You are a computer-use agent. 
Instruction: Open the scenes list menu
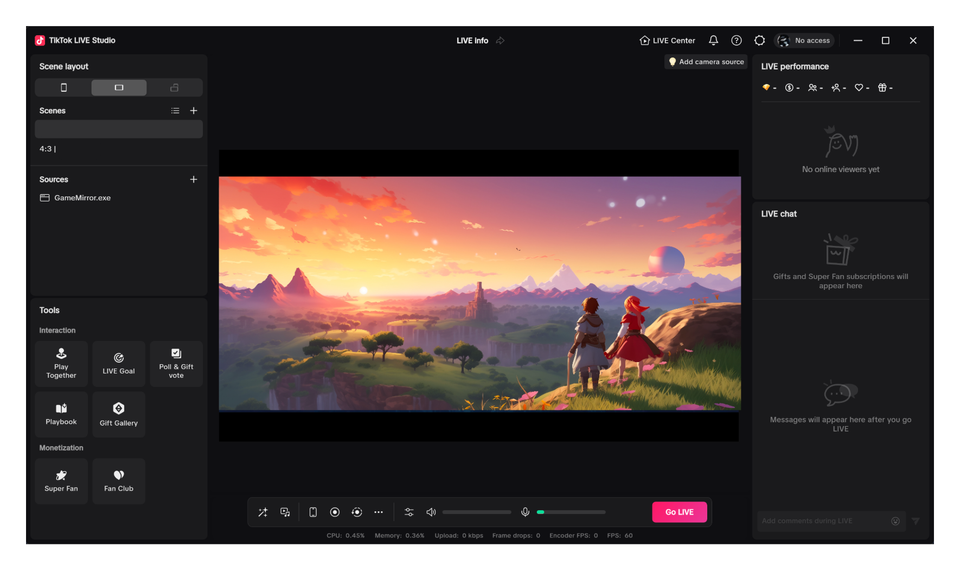tap(175, 111)
